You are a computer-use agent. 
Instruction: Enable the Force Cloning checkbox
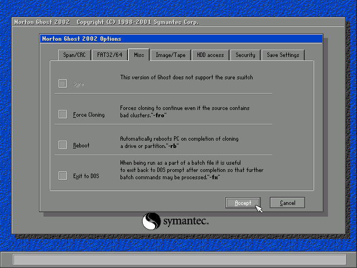coord(62,114)
